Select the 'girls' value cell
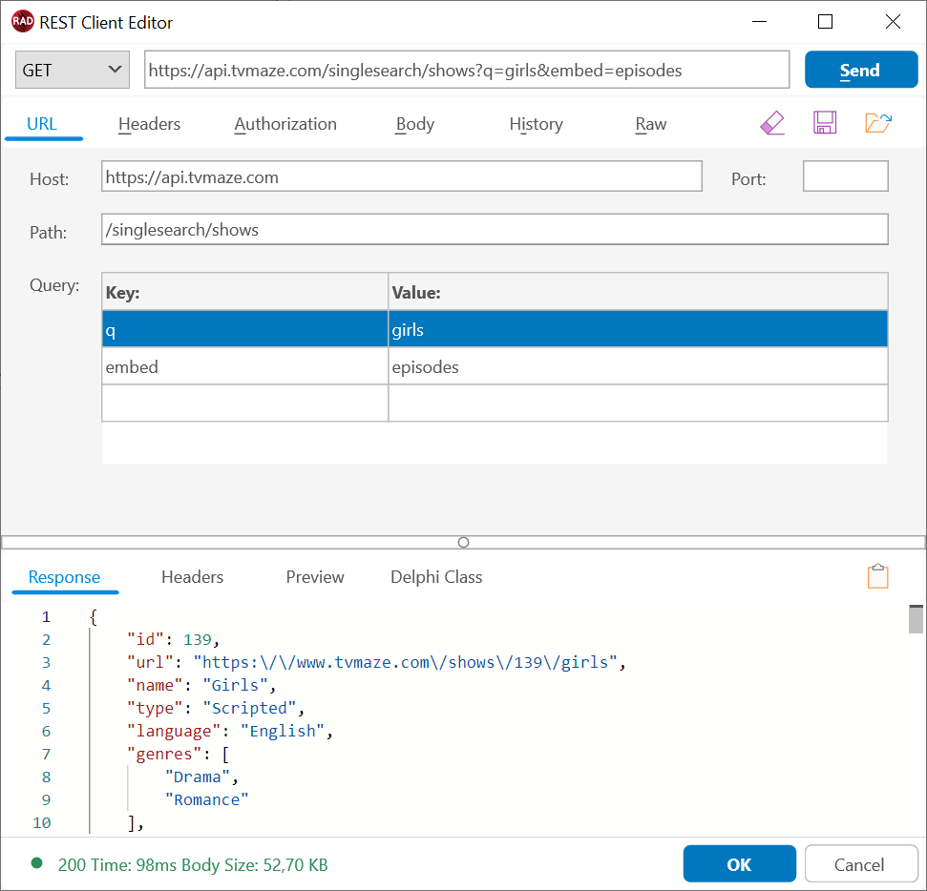The height and width of the screenshot is (891, 927). (x=638, y=329)
